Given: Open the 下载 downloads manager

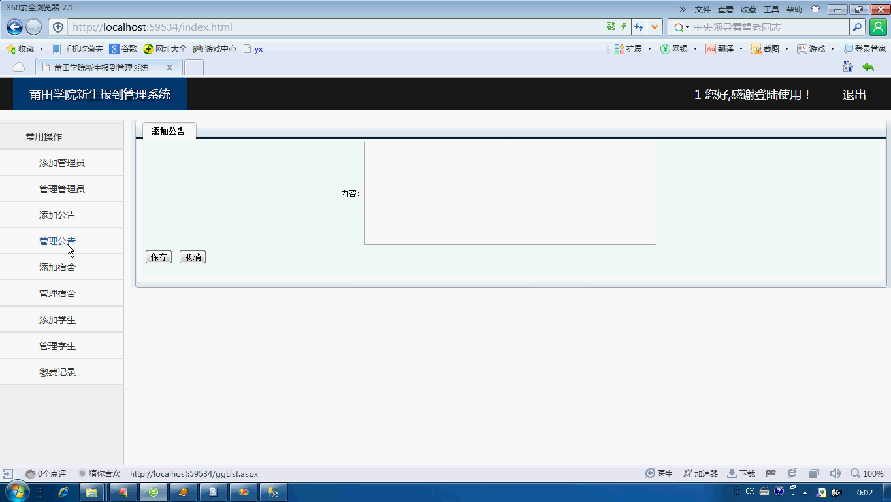Looking at the screenshot, I should 741,473.
